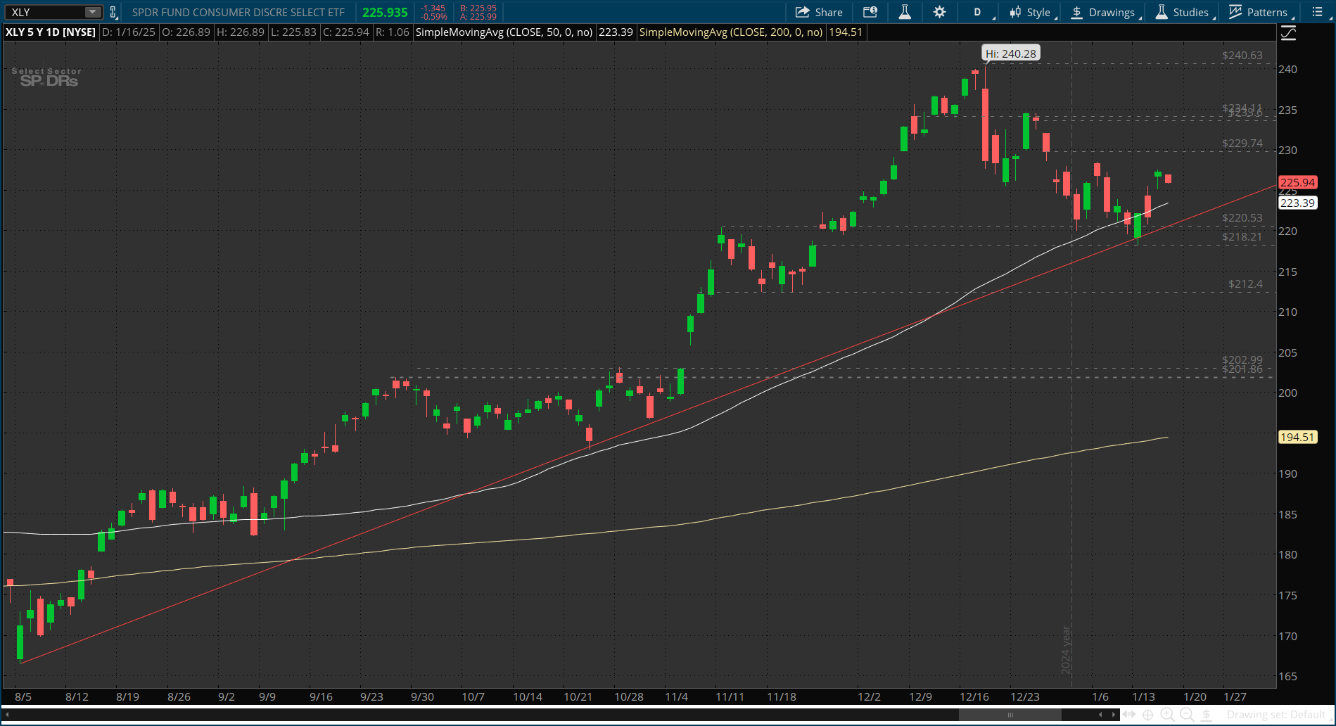Viewport: 1336px width, 726px height.
Task: Click the 12/16 date on time axis
Action: click(974, 696)
